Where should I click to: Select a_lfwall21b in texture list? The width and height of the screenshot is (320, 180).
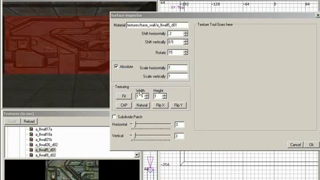coord(43,139)
